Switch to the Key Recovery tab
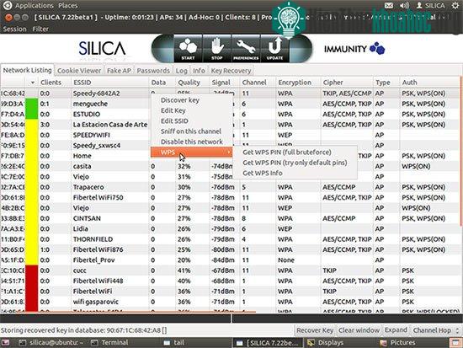Viewport: 463px width, 348px height. tap(231, 71)
